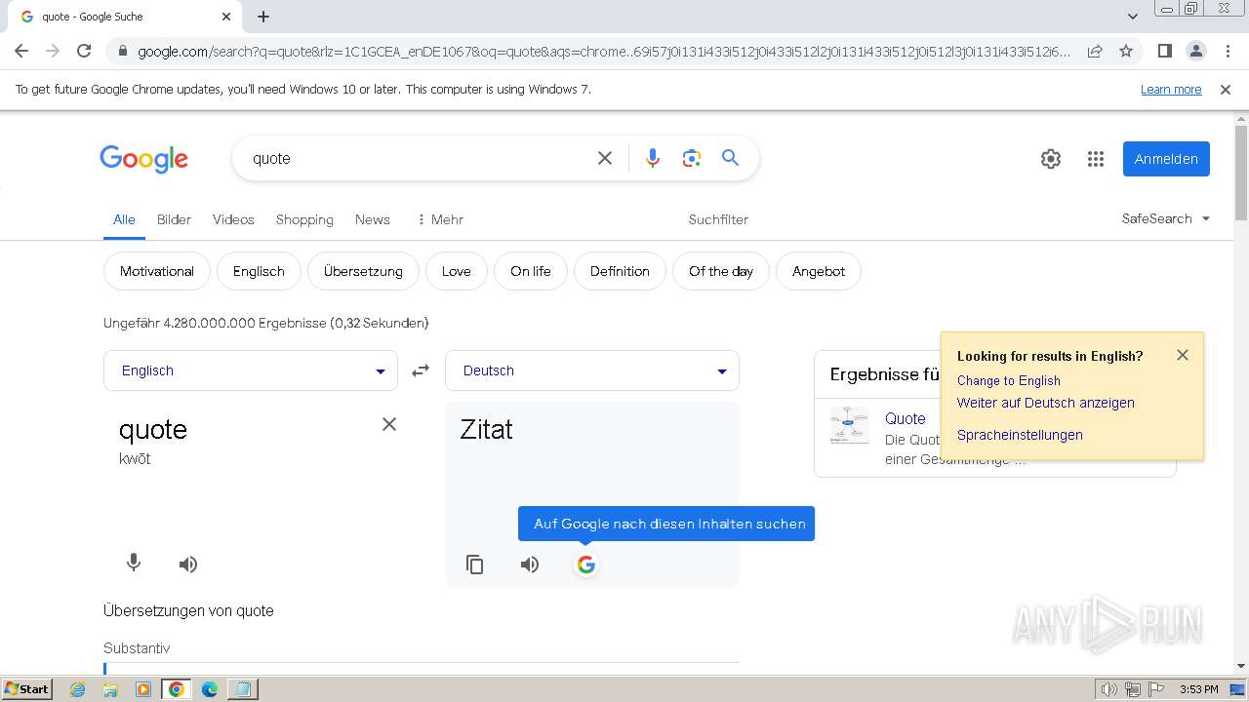This screenshot has height=702, width=1249.
Task: Clear the Google search box text
Action: click(x=605, y=158)
